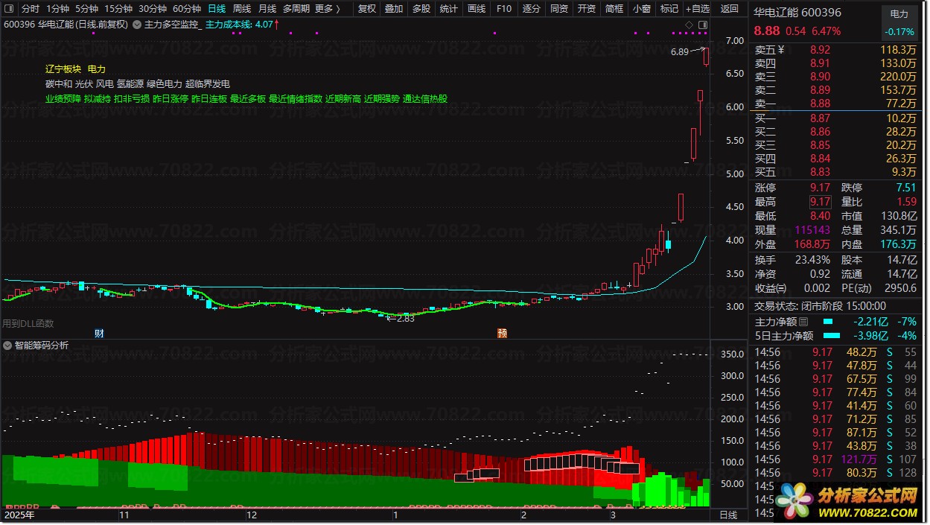Click the 涨停 price 9.17

[820, 188]
